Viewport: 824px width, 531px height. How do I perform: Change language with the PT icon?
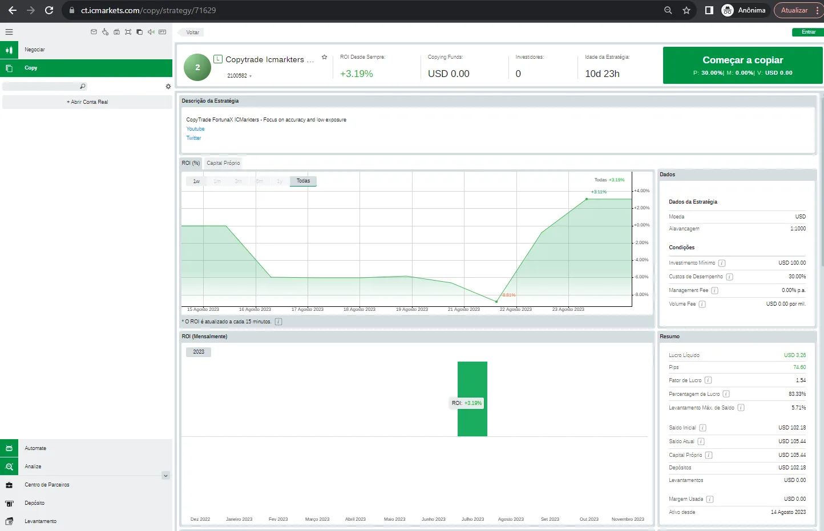click(163, 32)
